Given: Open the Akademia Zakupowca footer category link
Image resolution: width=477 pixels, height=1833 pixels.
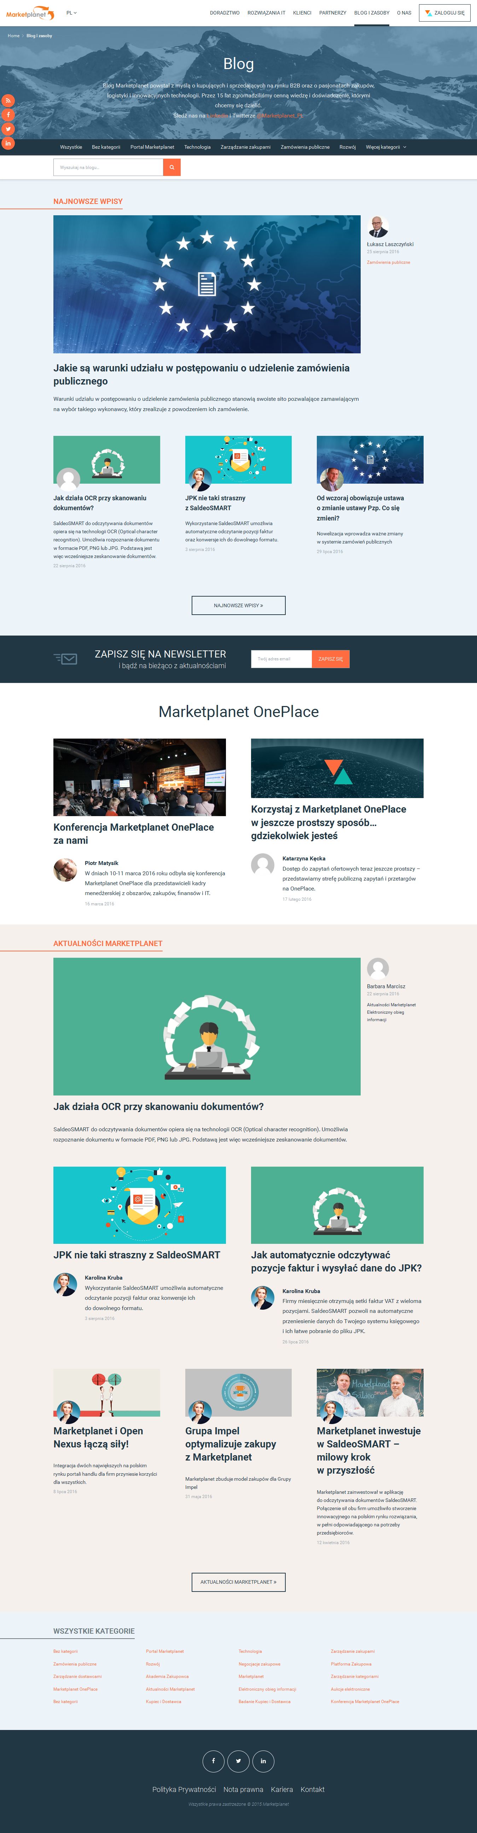Looking at the screenshot, I should tap(167, 1677).
